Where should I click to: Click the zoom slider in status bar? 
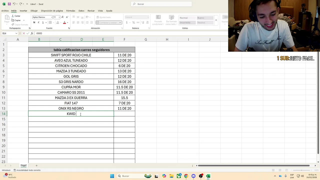click(x=301, y=170)
